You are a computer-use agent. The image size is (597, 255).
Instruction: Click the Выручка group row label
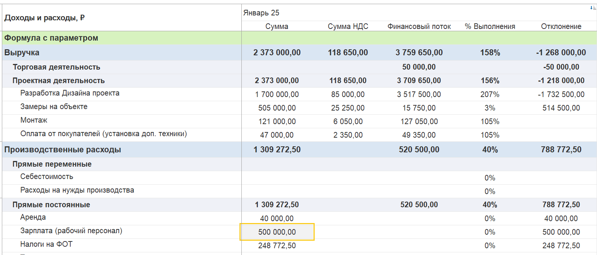[x=22, y=53]
